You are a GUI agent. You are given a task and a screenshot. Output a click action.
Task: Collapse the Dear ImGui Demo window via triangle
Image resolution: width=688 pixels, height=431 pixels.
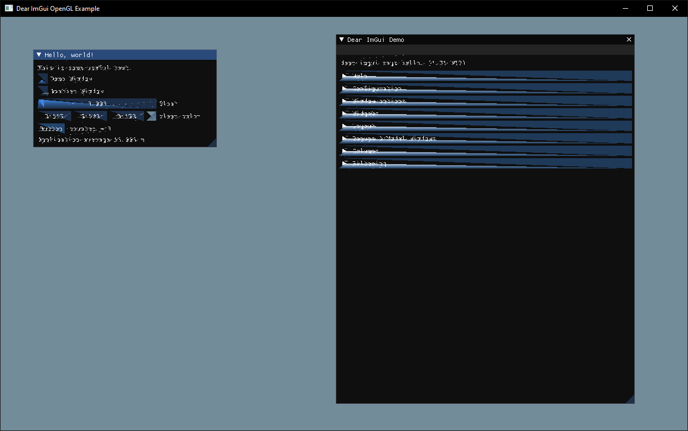click(x=342, y=40)
